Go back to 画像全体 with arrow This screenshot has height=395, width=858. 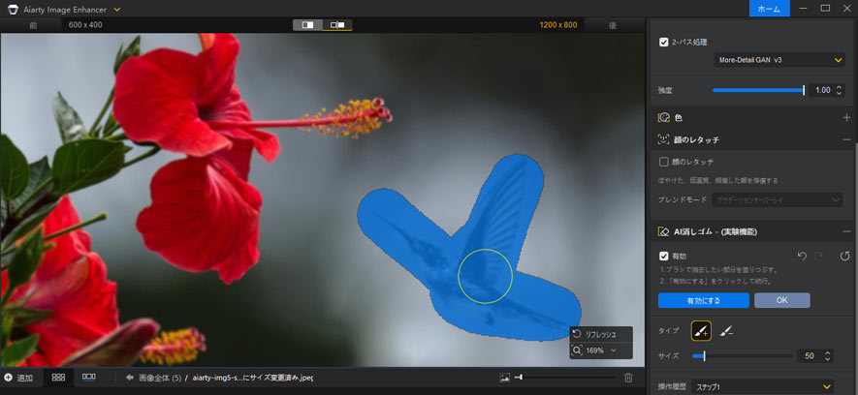click(130, 378)
